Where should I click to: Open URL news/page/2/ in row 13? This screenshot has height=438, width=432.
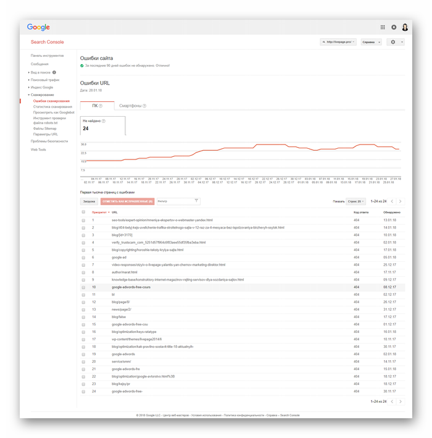tap(122, 310)
